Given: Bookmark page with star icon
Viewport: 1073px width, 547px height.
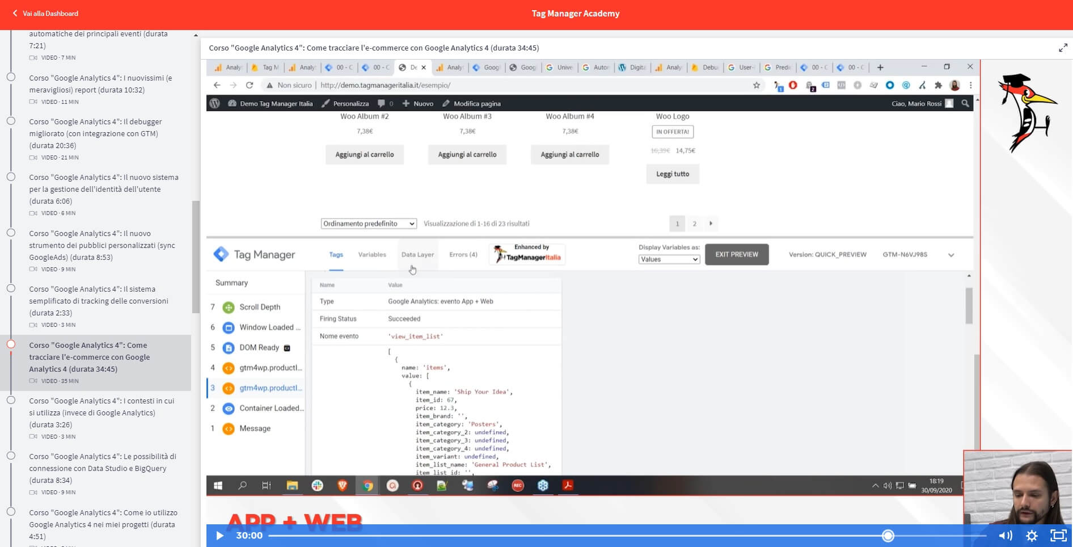Looking at the screenshot, I should click(757, 85).
